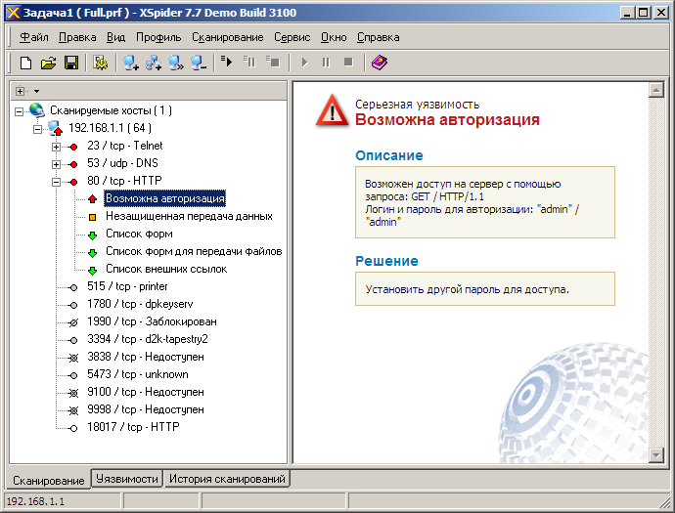This screenshot has width=675, height=513.
Task: Pause selected host scan icon
Action: (249, 62)
